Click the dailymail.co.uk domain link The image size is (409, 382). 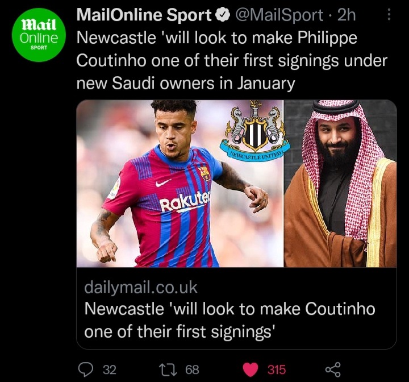141,287
